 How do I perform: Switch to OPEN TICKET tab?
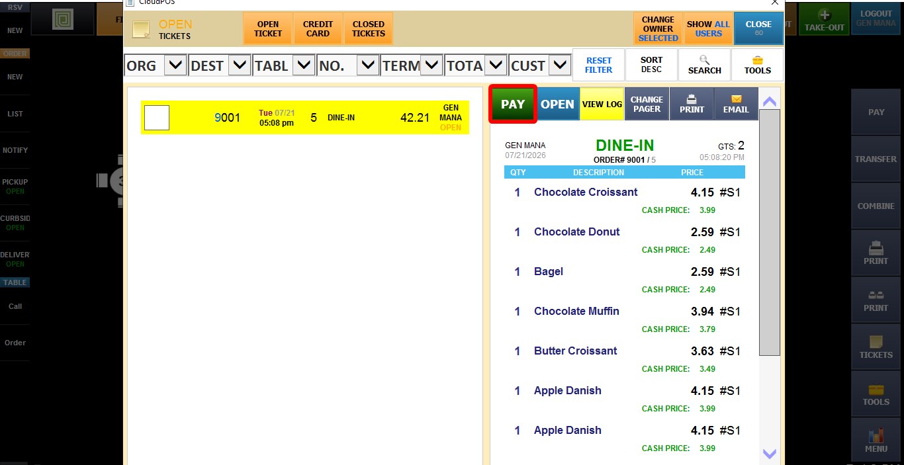point(267,29)
